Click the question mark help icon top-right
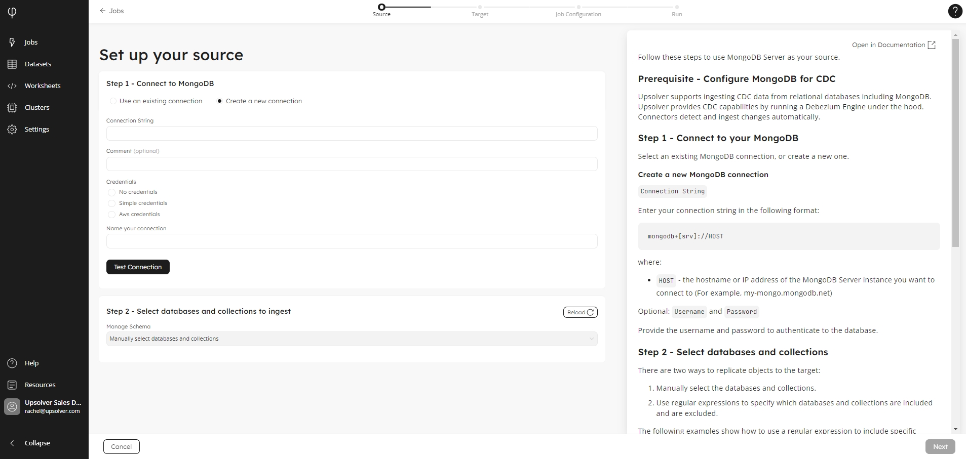966x459 pixels. pyautogui.click(x=954, y=11)
